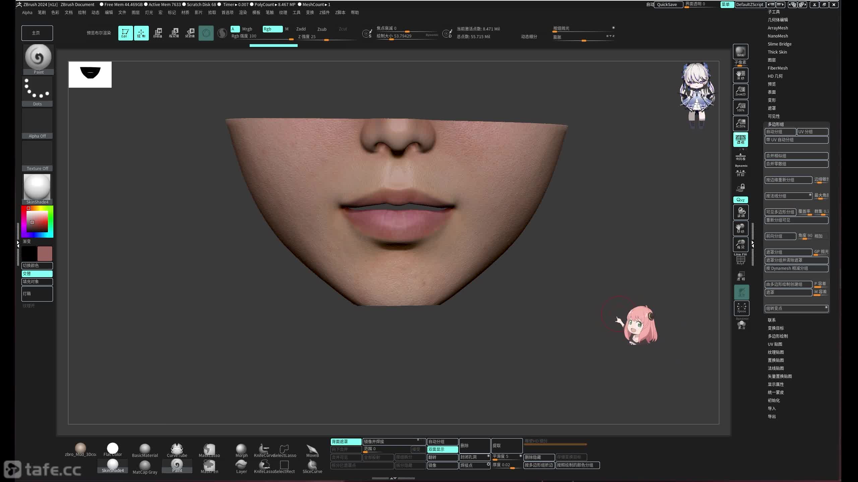
Task: Activate the Rotate gizmo icon
Action: 190,33
